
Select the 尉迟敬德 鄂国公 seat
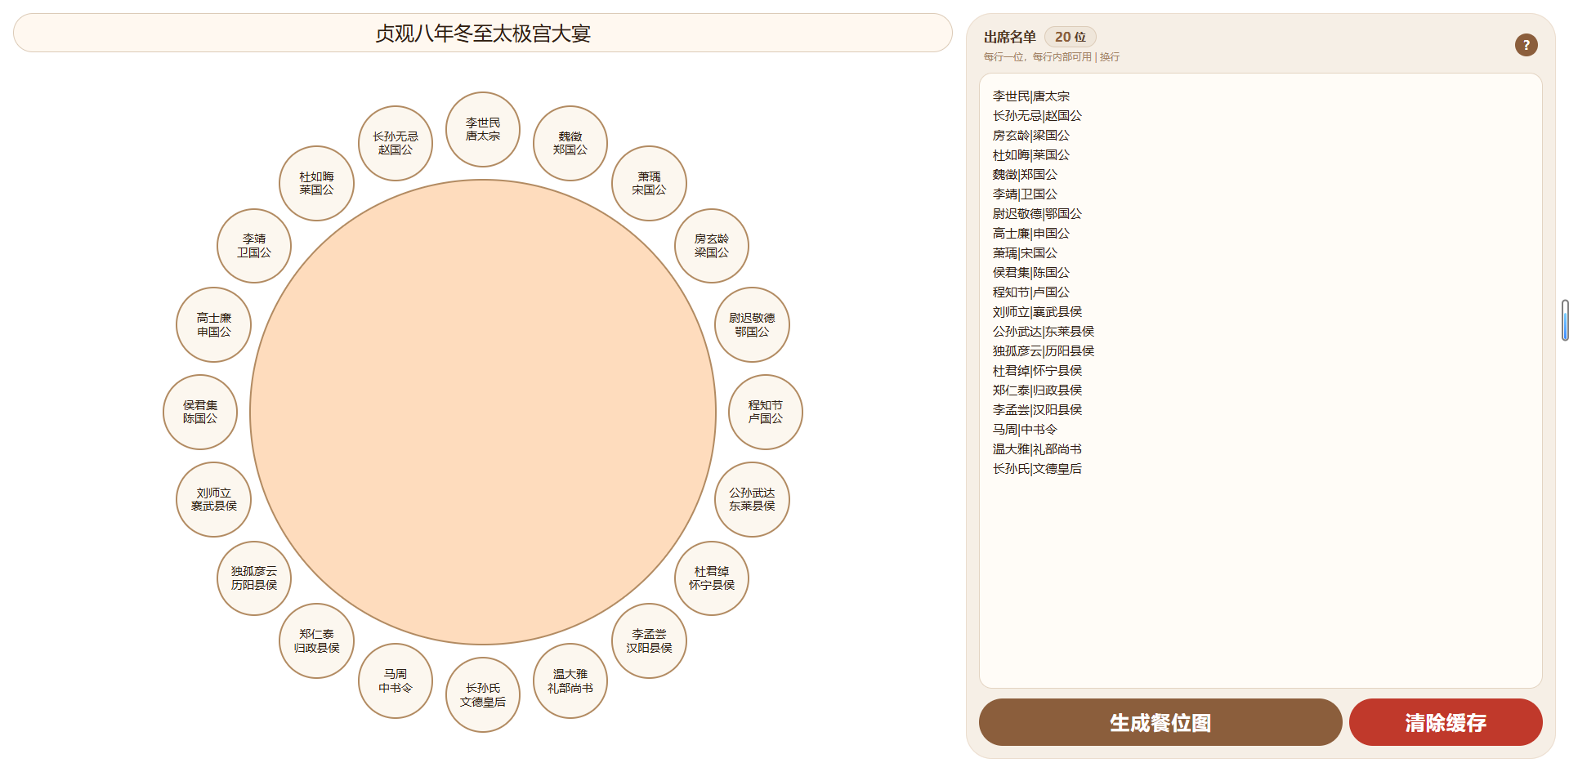[752, 324]
